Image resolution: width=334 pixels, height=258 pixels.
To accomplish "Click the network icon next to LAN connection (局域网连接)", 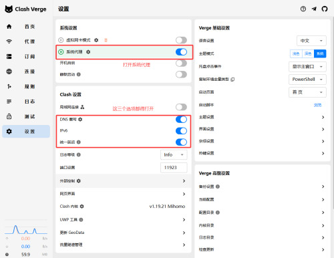I will (x=82, y=107).
